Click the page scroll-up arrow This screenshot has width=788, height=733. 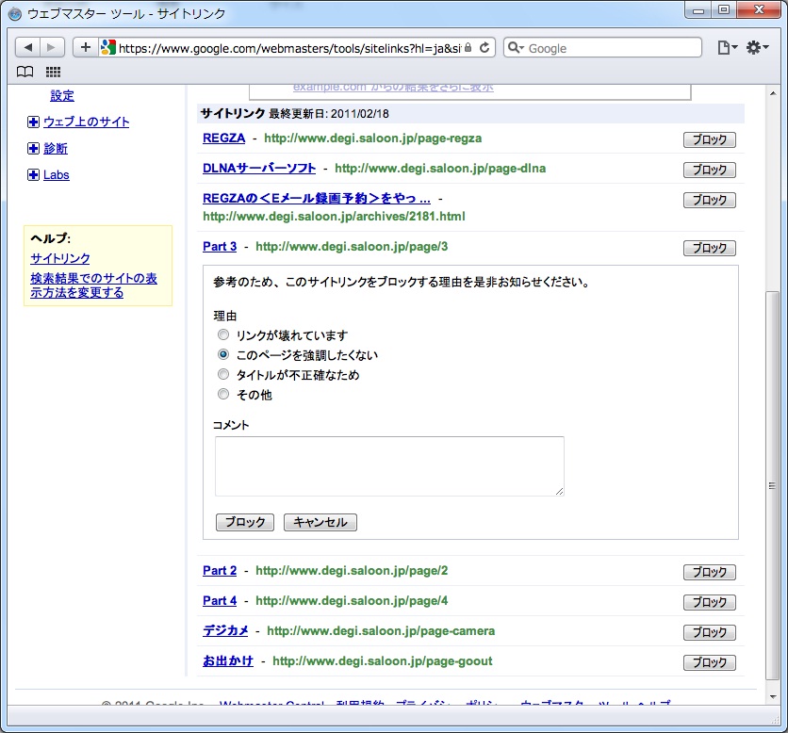(772, 93)
